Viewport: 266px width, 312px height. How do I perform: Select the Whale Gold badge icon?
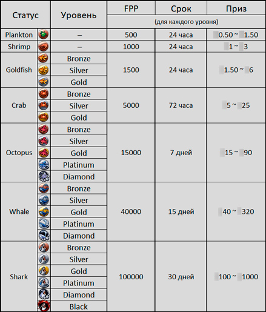[x=44, y=212]
